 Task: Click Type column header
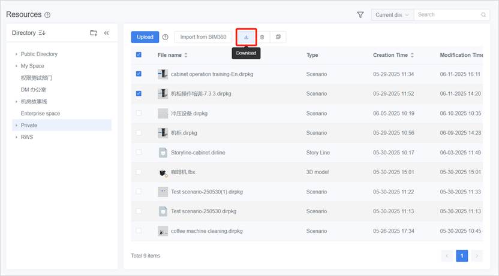(x=312, y=55)
